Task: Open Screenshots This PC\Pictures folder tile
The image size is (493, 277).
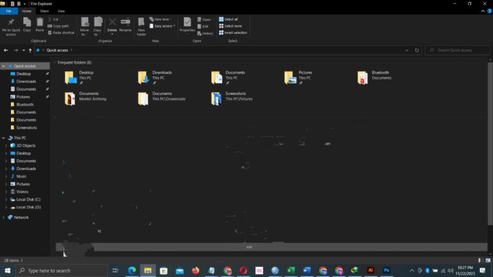Action: click(x=232, y=98)
